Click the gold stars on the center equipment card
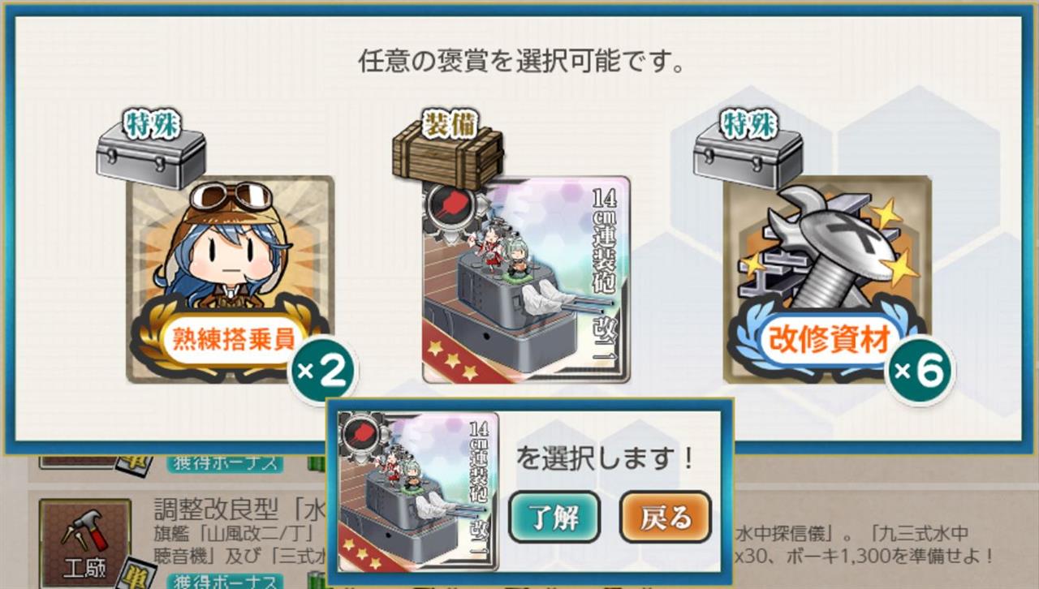This screenshot has height=589, width=1039. (x=455, y=361)
